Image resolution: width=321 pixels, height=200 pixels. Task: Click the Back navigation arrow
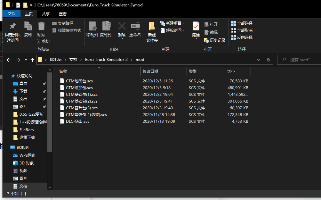(x=9, y=60)
